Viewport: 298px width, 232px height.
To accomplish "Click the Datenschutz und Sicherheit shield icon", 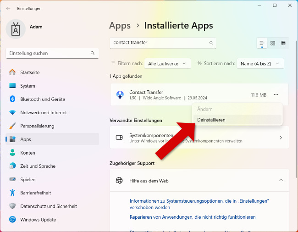I will (12, 206).
